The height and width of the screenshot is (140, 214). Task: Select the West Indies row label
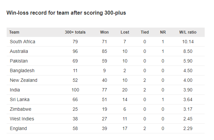[22, 119]
